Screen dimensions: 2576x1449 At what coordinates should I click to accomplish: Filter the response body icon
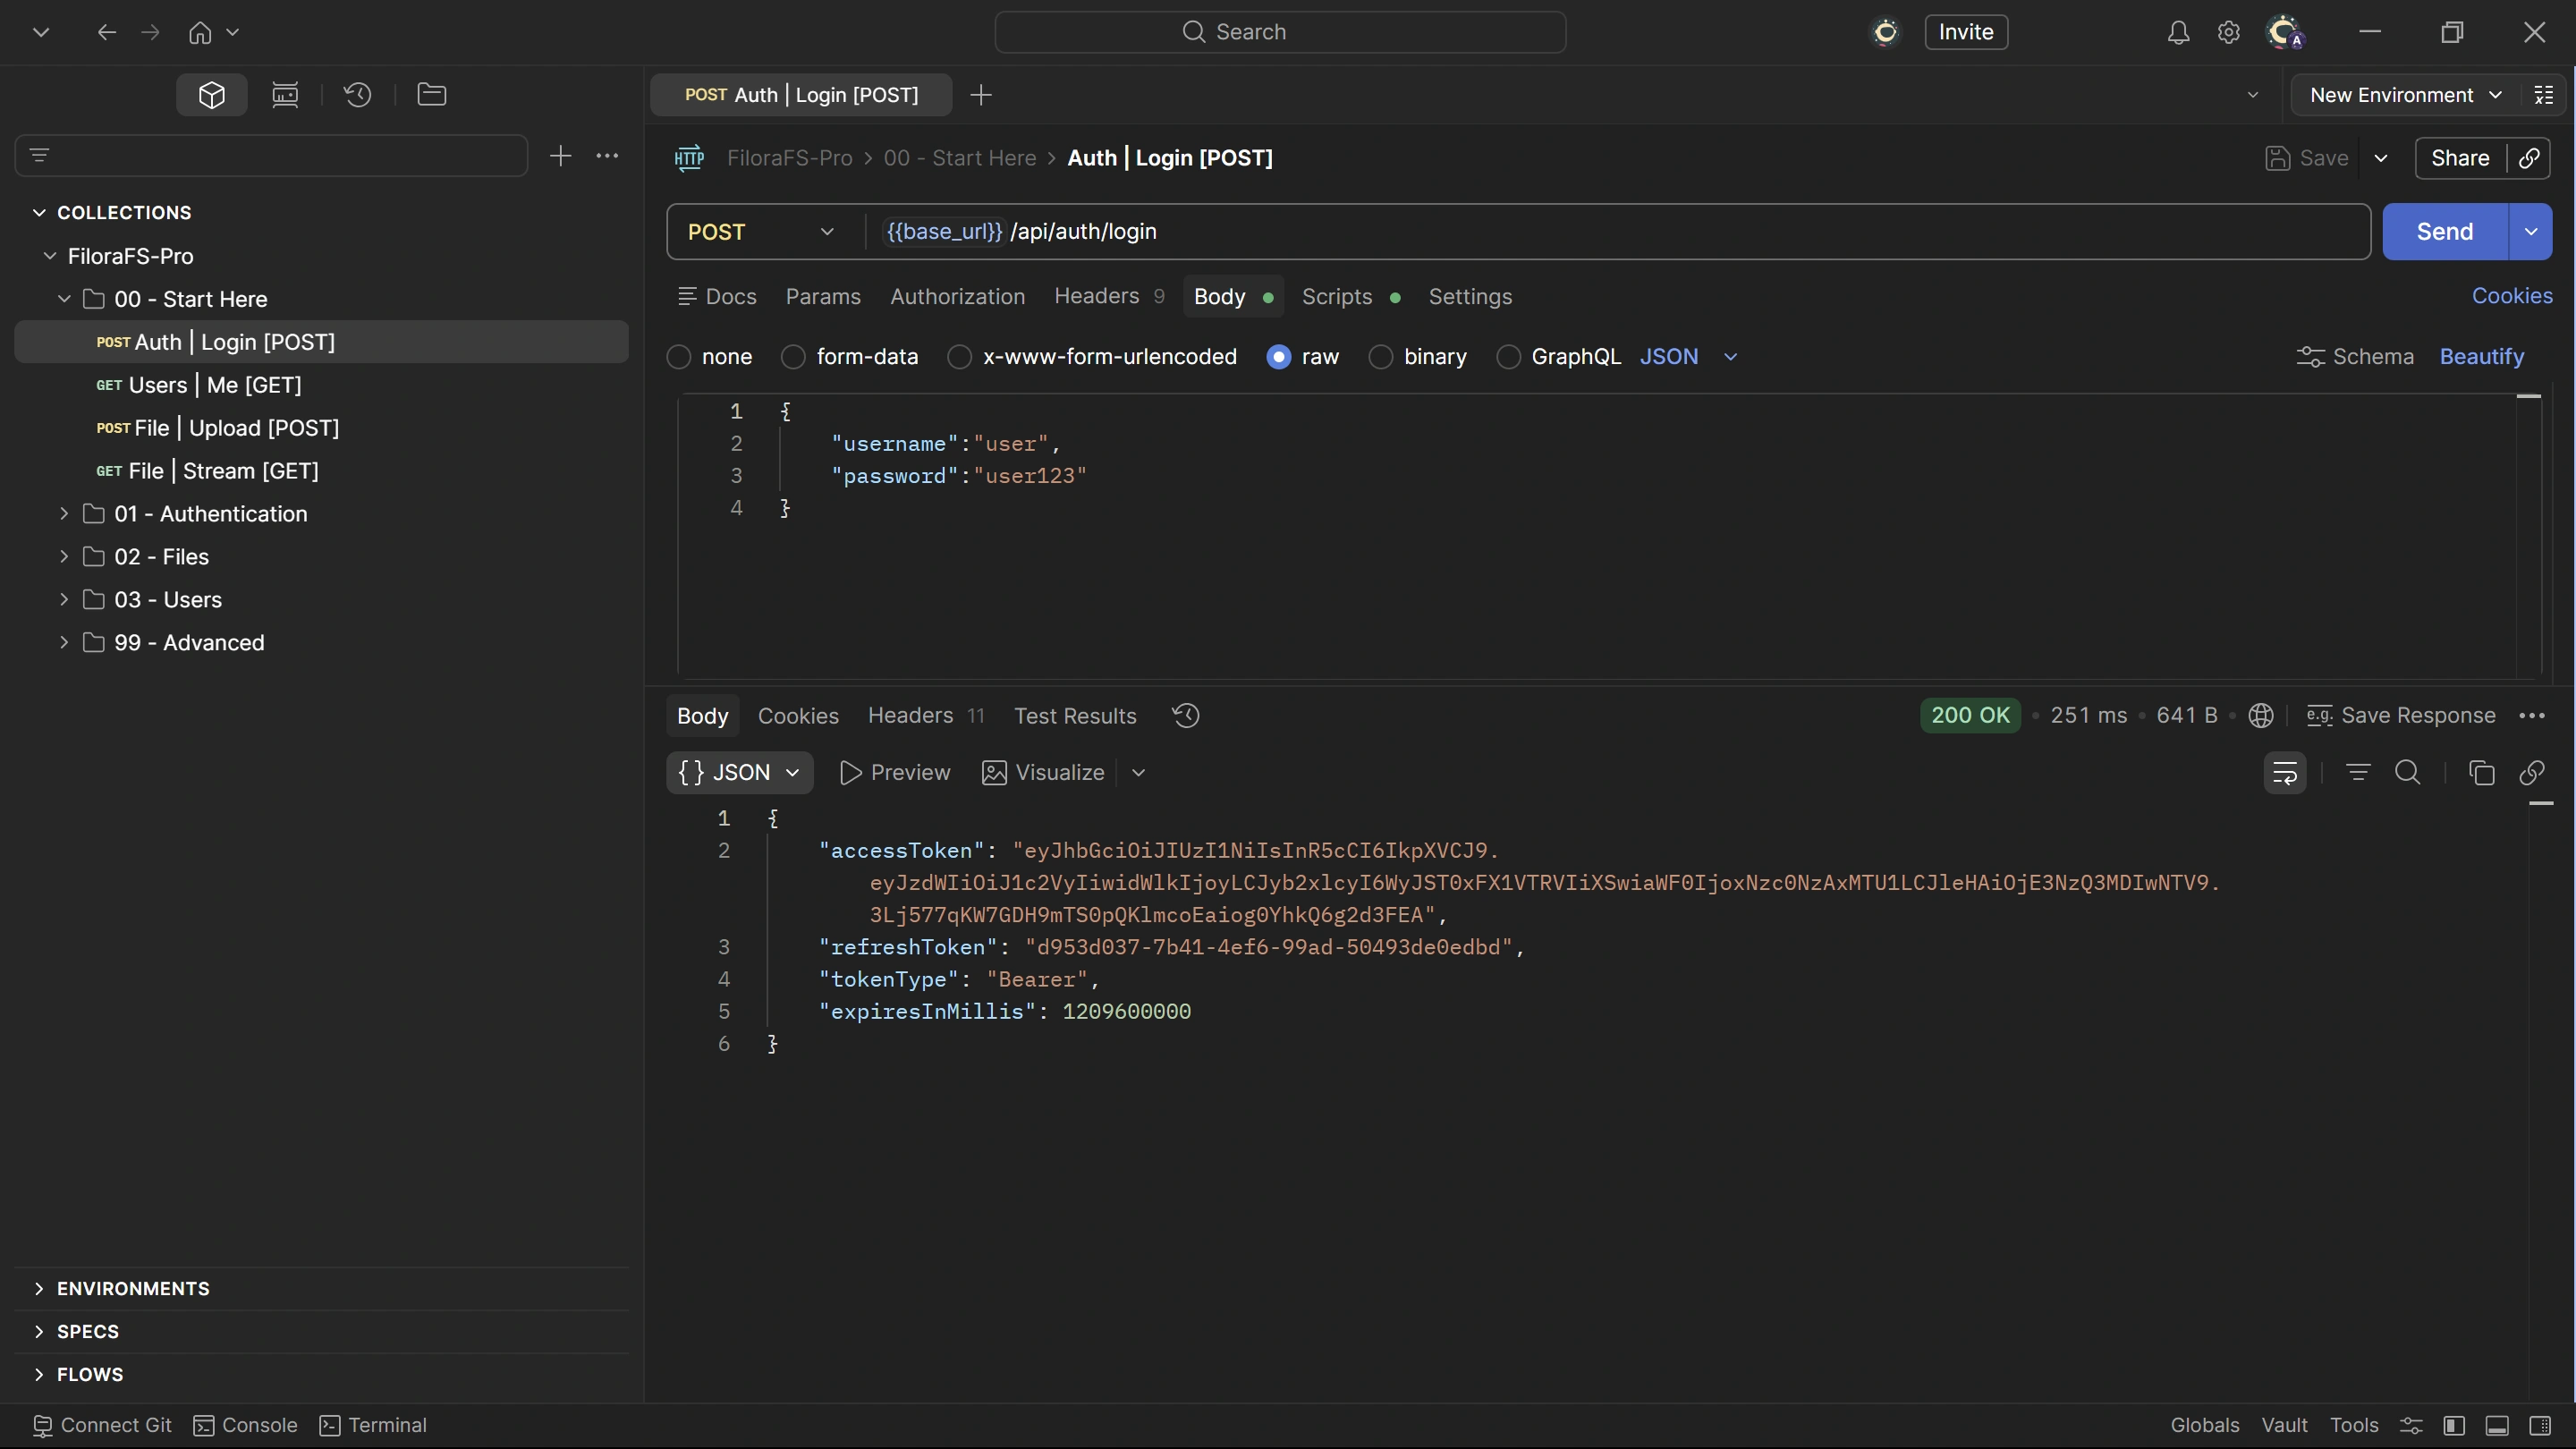[x=2358, y=772]
